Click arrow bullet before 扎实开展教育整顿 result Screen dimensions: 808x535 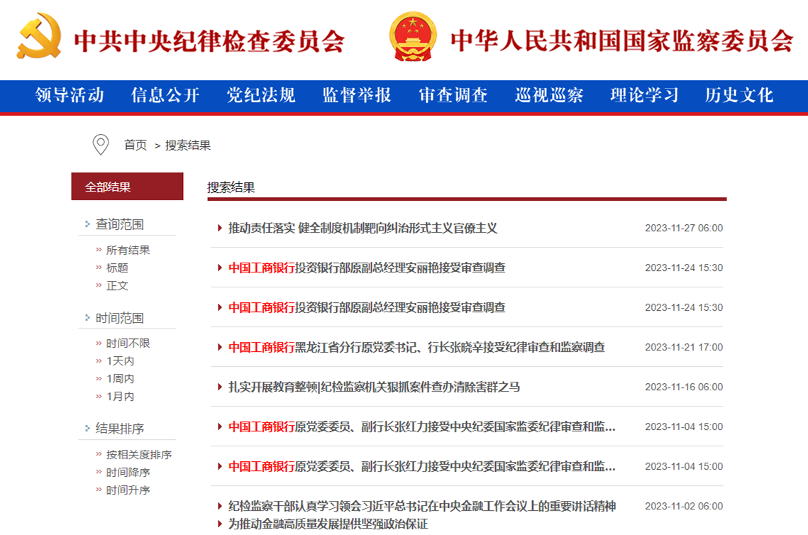click(x=220, y=387)
